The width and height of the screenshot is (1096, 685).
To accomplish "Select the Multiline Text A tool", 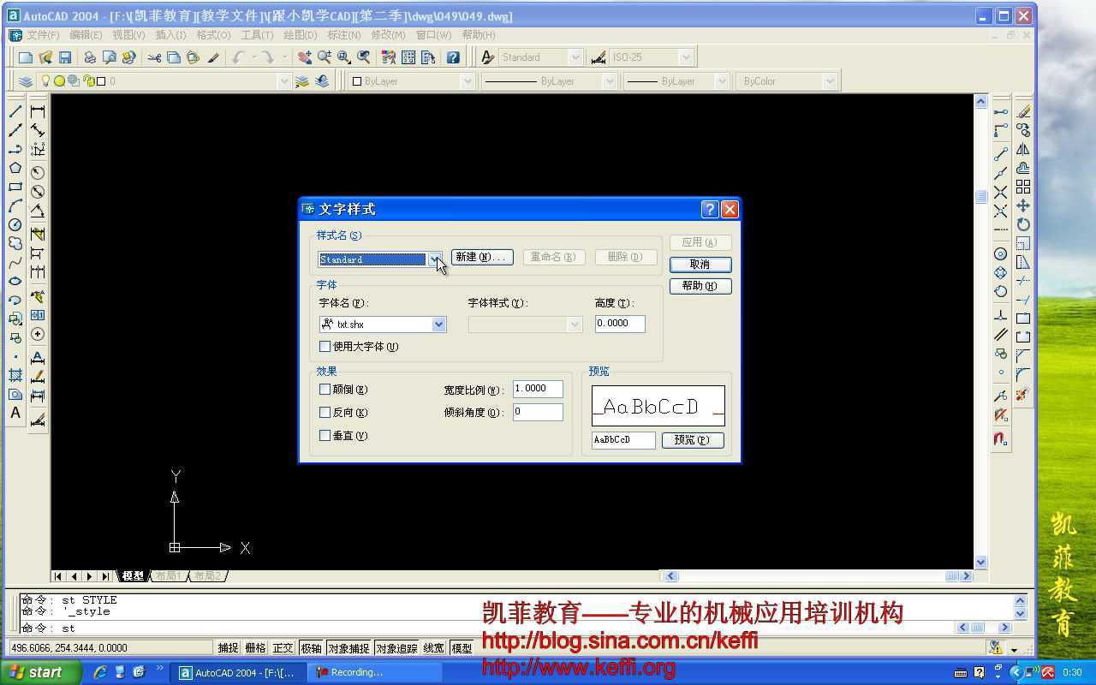I will (15, 413).
